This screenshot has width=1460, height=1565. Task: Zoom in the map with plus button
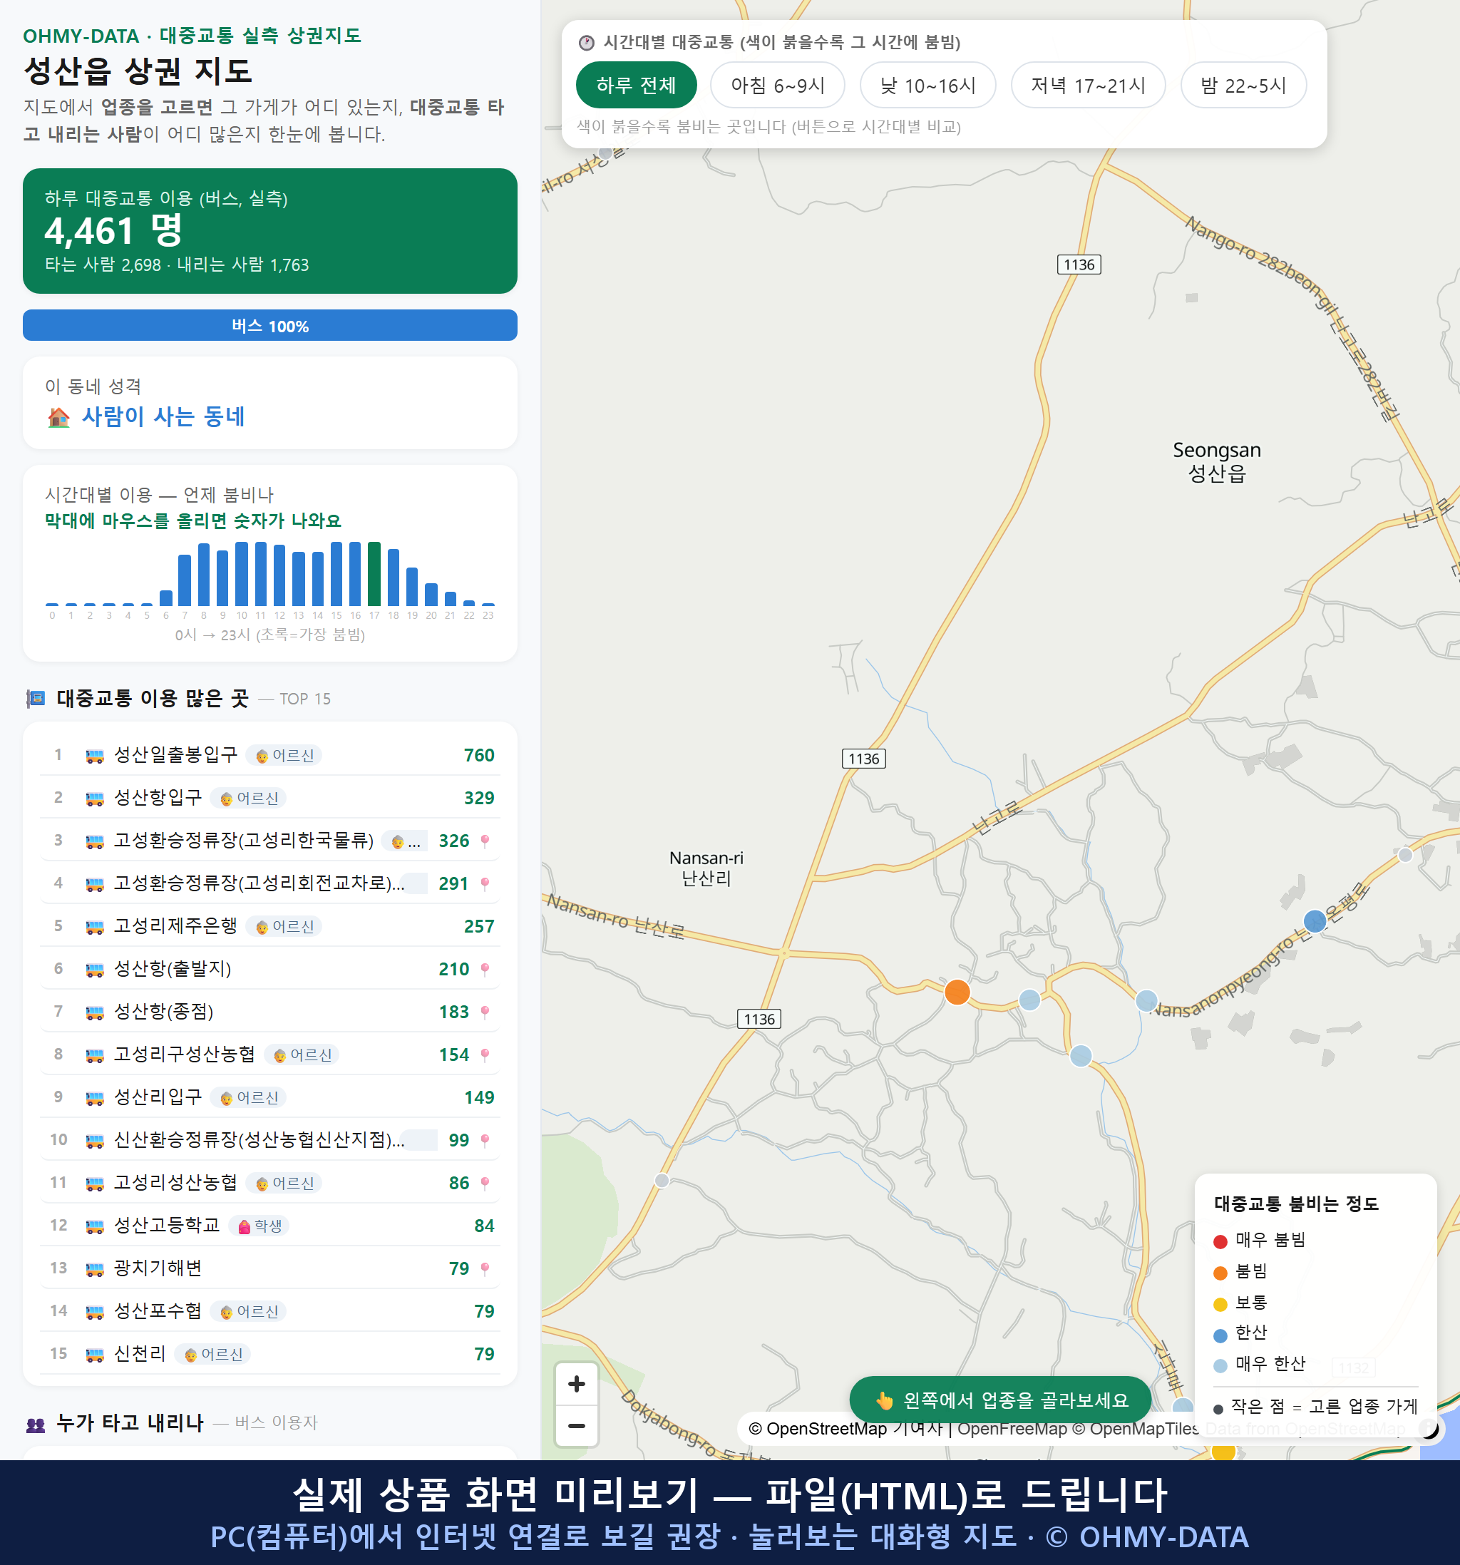[577, 1384]
